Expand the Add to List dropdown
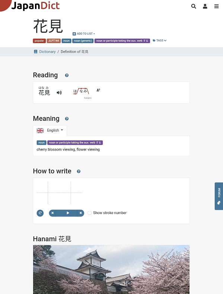 click(x=84, y=34)
